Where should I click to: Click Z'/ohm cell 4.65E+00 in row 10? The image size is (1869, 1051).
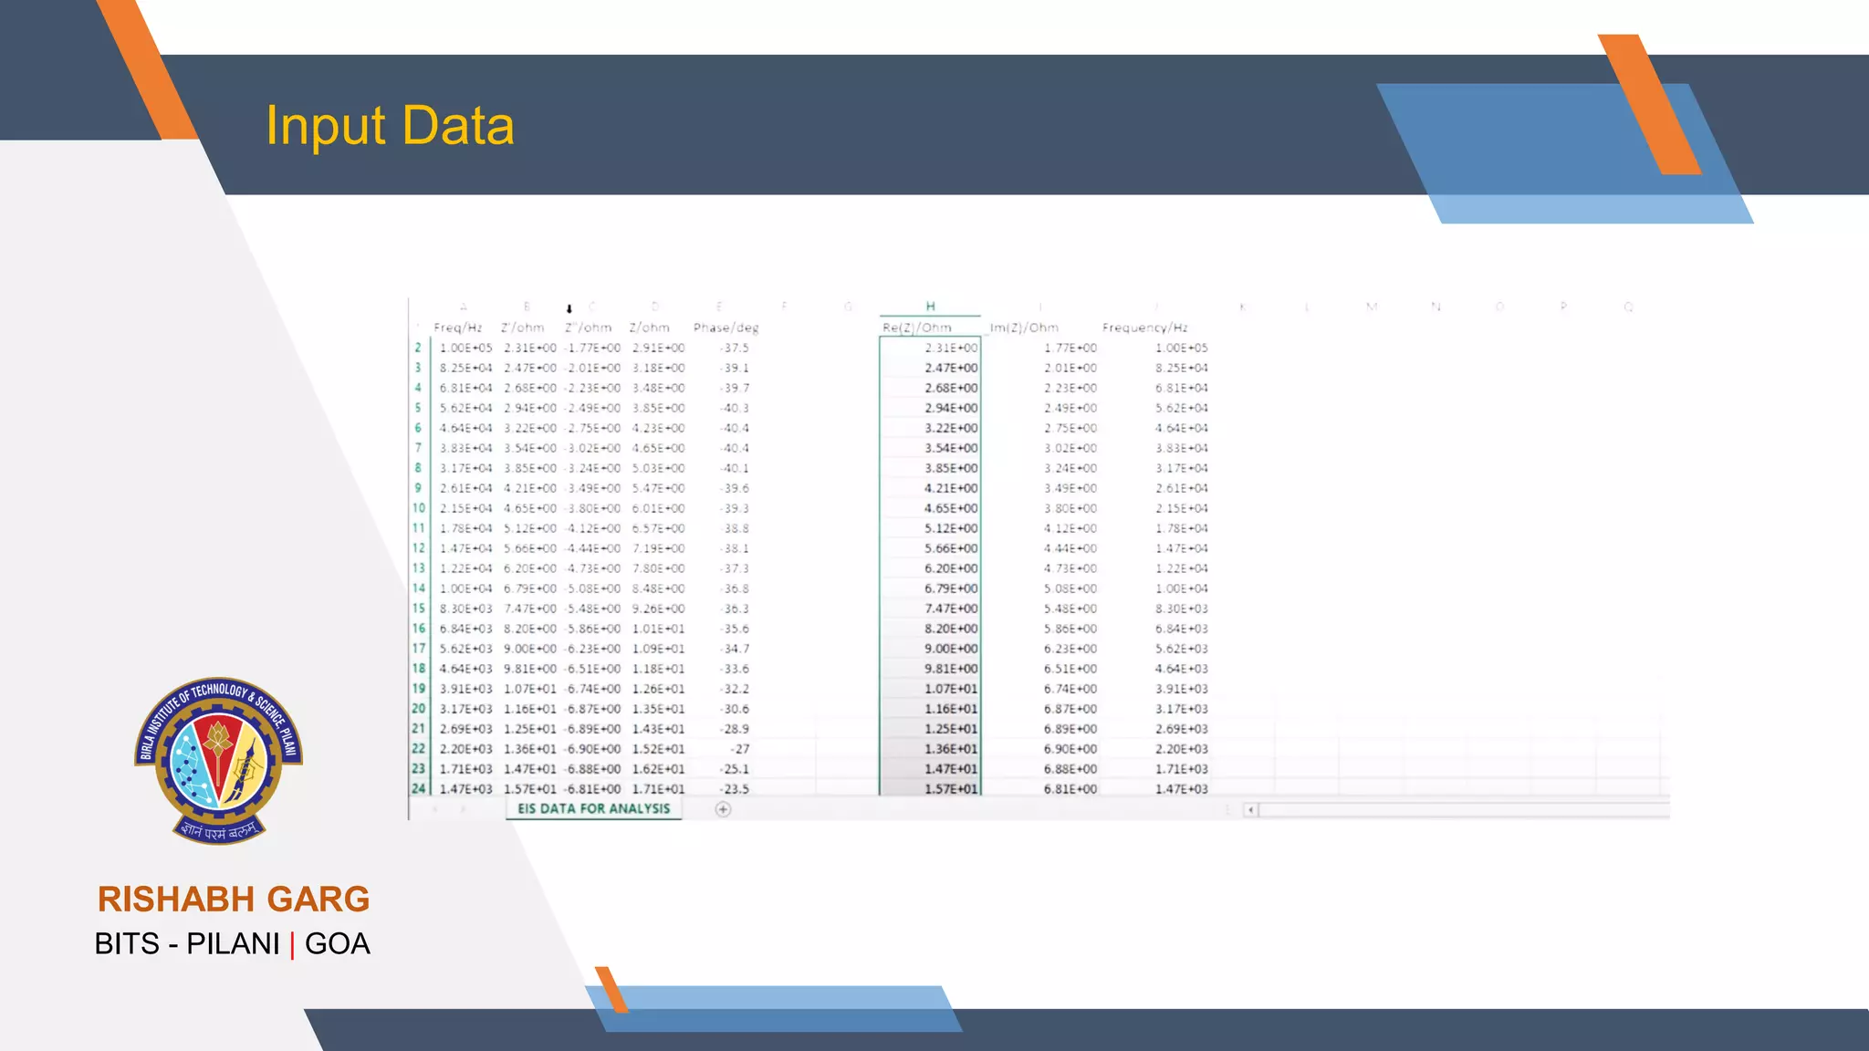[x=529, y=508]
